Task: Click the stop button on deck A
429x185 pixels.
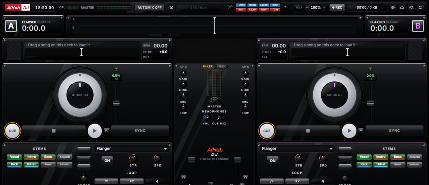Action: point(54,131)
